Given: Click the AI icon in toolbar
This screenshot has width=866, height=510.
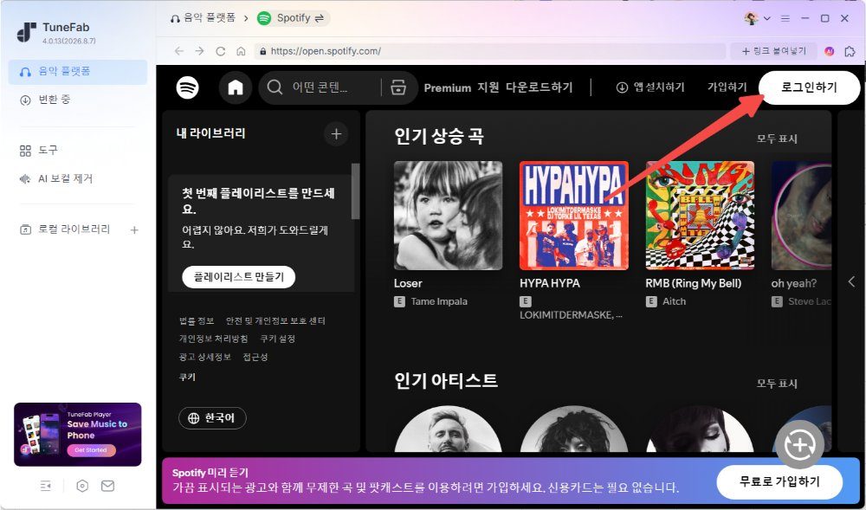Looking at the screenshot, I should click(829, 51).
